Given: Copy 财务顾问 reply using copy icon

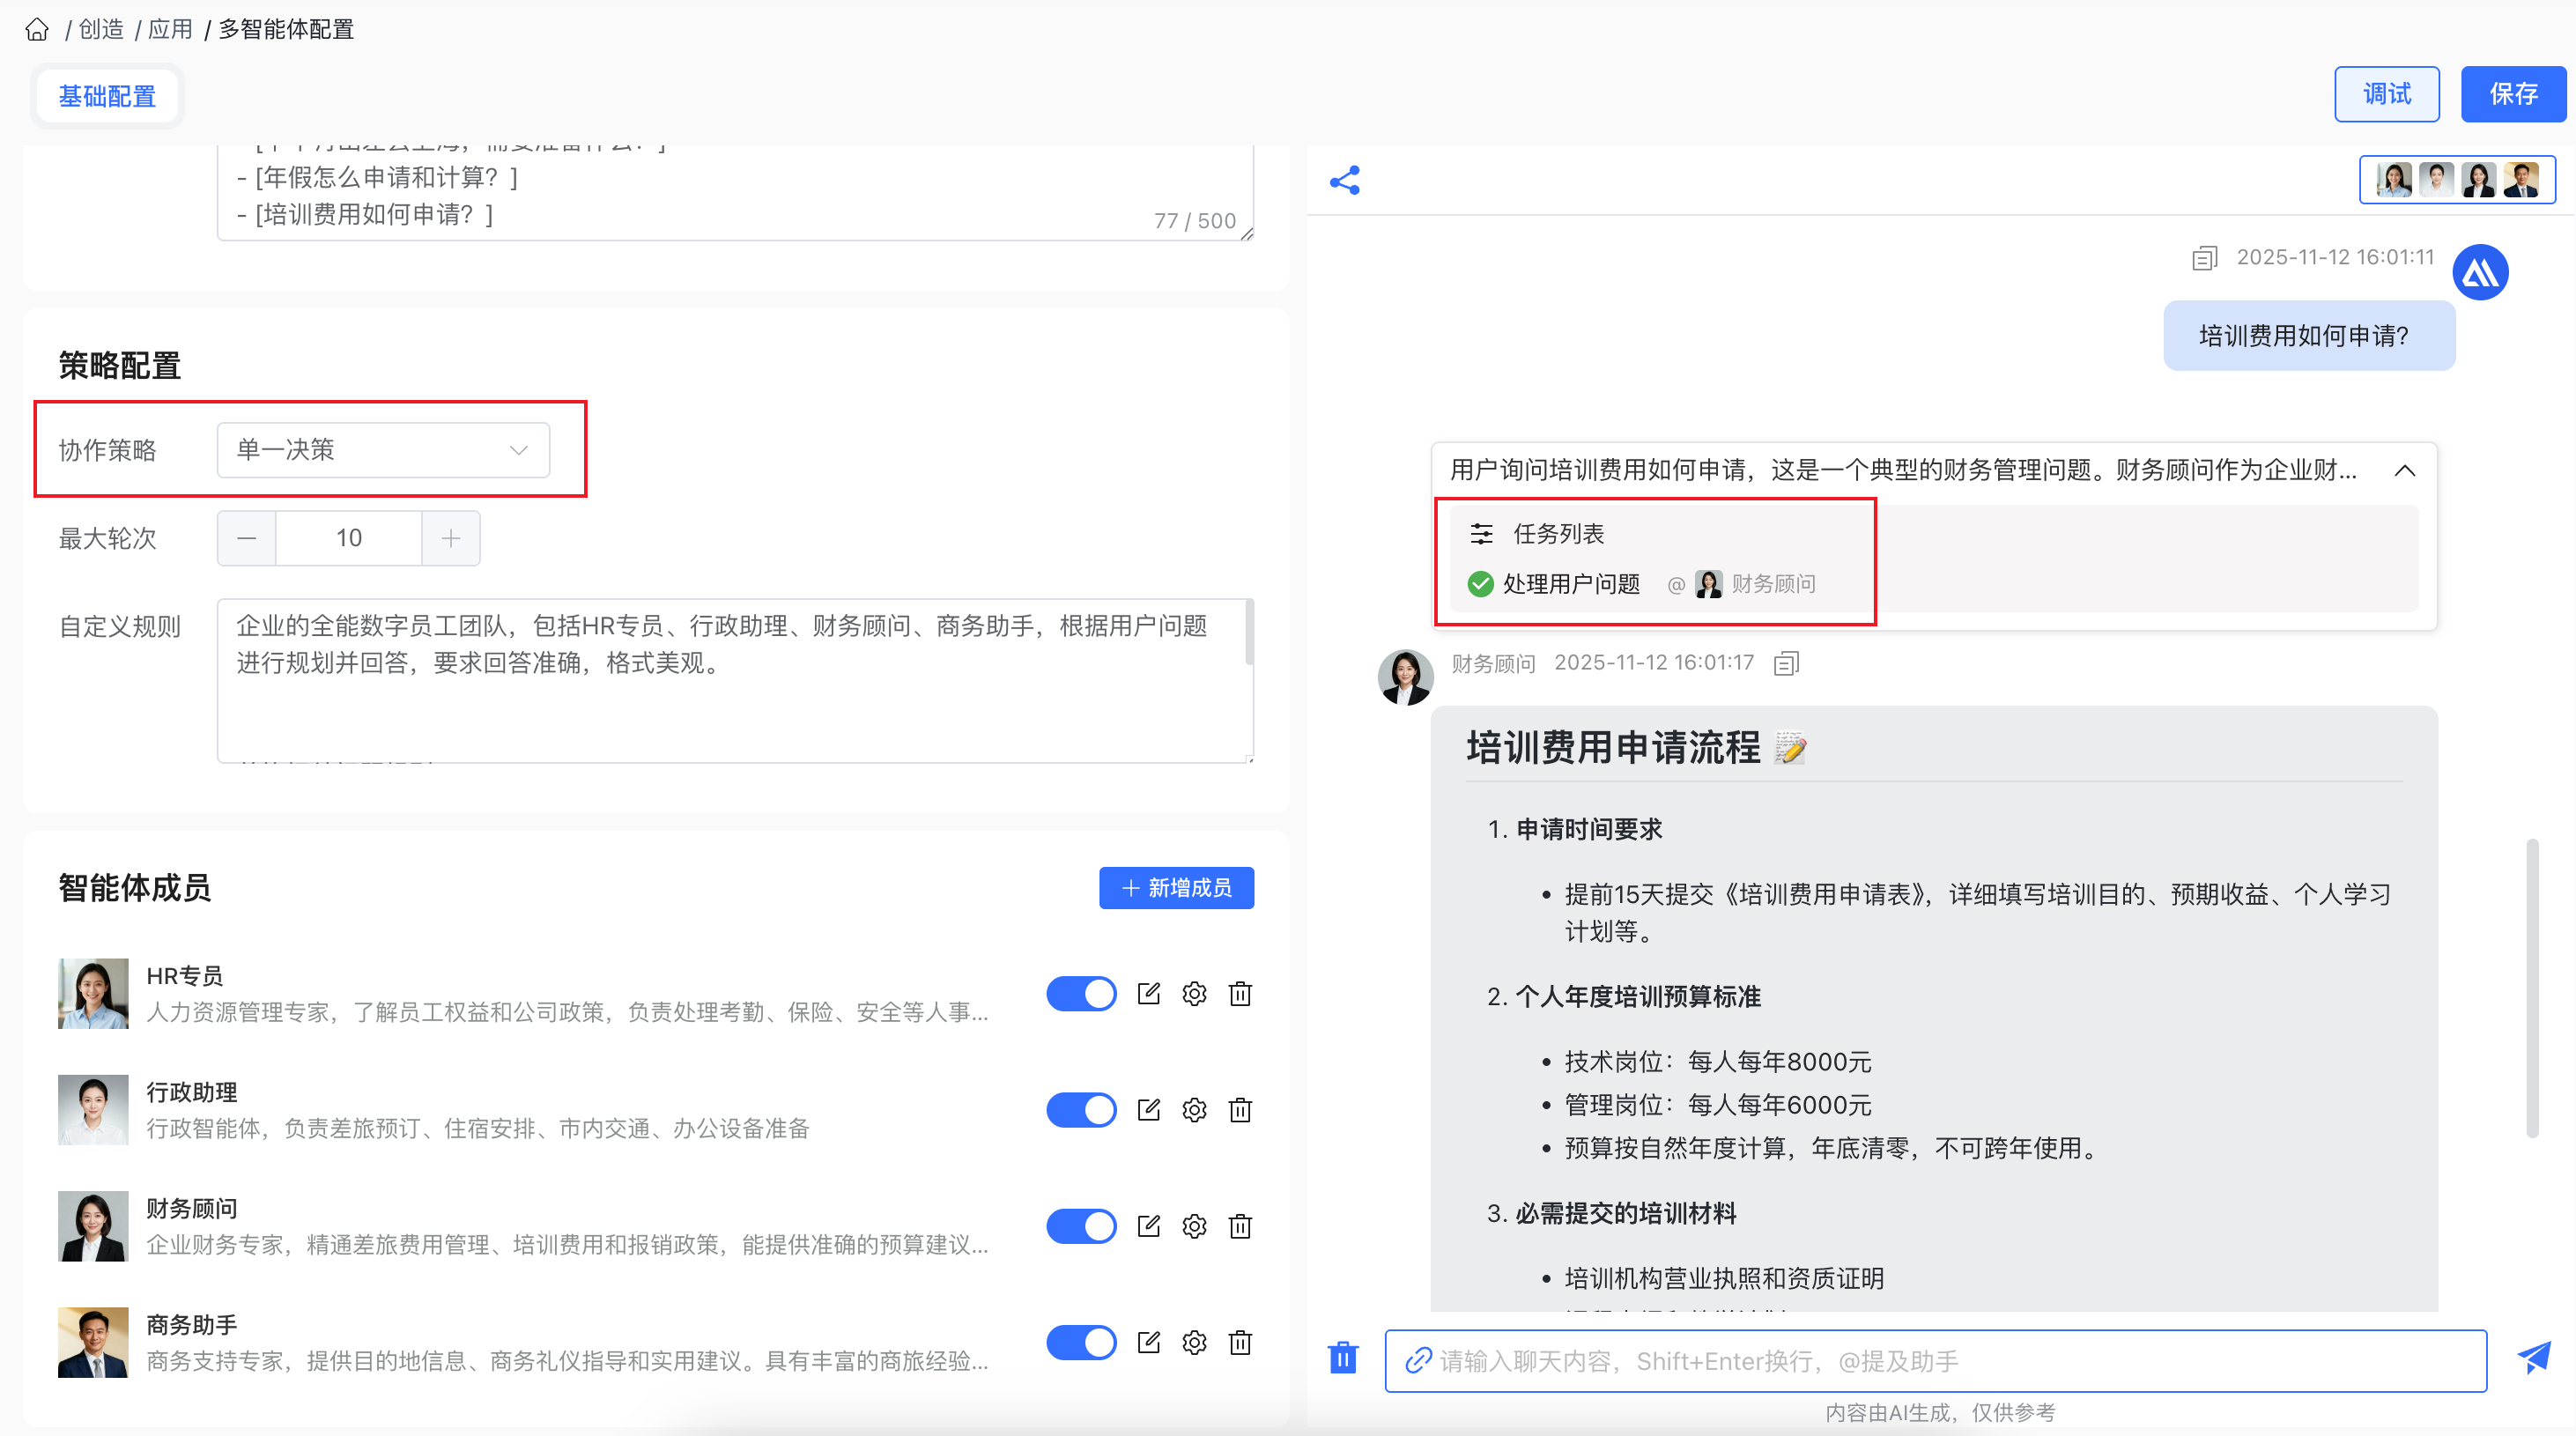Looking at the screenshot, I should pyautogui.click(x=1786, y=663).
